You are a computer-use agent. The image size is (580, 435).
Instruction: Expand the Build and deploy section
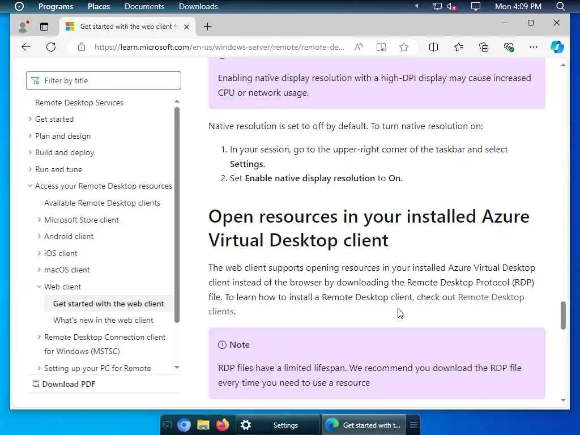[x=30, y=152]
